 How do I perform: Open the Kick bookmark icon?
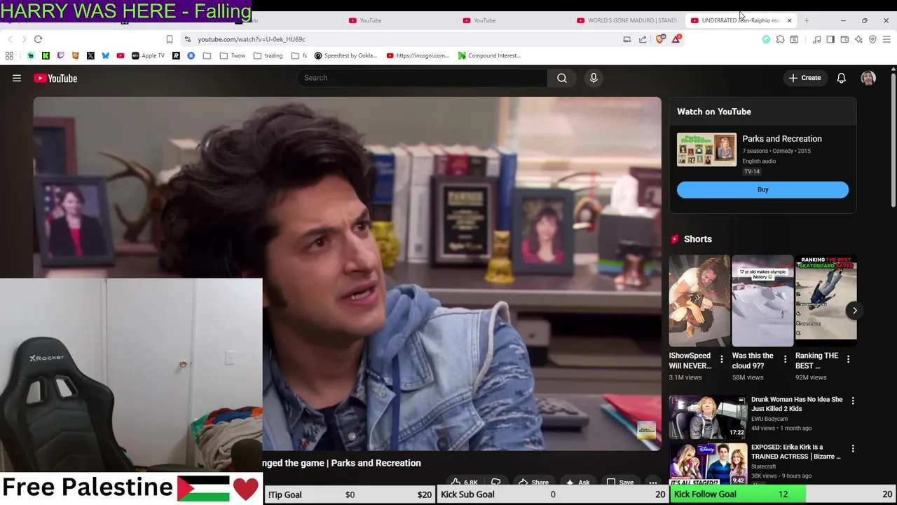pyautogui.click(x=46, y=55)
